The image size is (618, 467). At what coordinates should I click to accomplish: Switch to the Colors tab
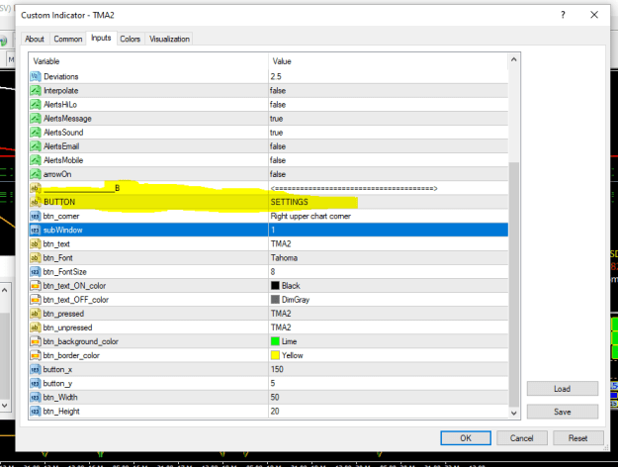coord(131,39)
